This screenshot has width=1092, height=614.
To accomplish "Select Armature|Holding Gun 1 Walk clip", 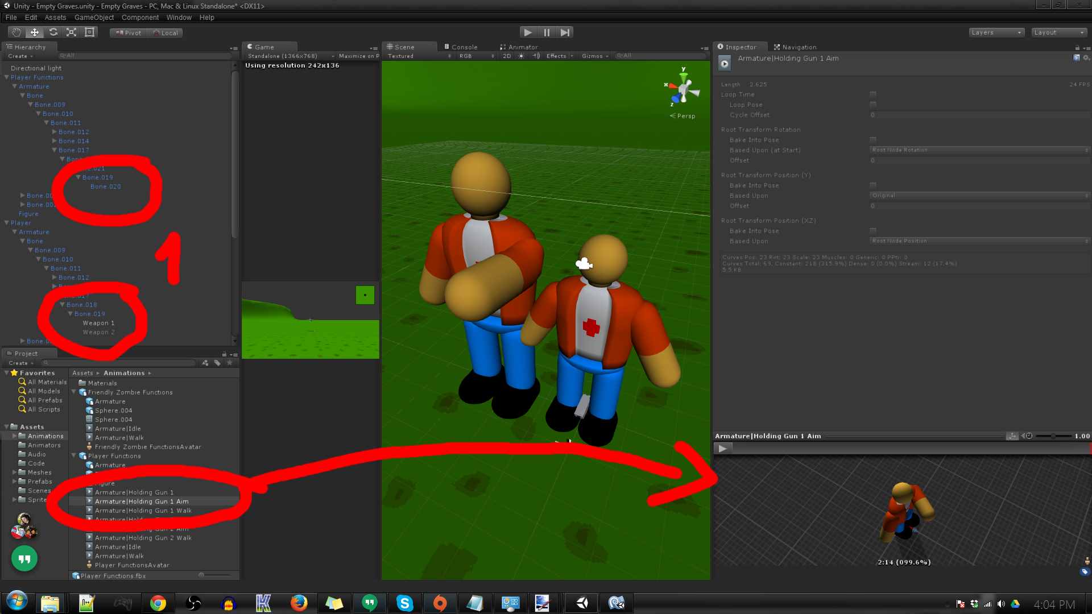I will click(x=143, y=511).
